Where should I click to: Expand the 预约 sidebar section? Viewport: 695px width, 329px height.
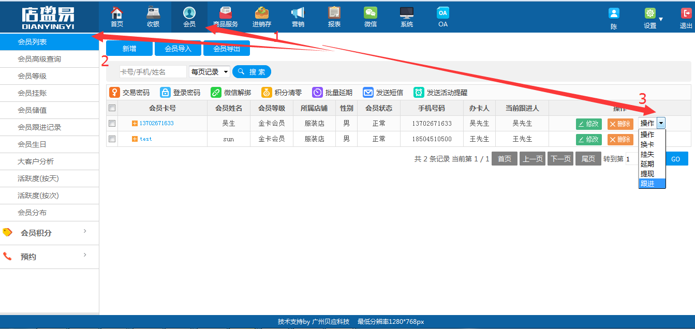point(49,257)
